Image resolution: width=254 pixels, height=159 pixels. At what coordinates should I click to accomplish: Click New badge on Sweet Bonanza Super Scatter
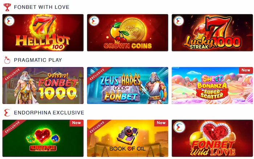click(246, 70)
